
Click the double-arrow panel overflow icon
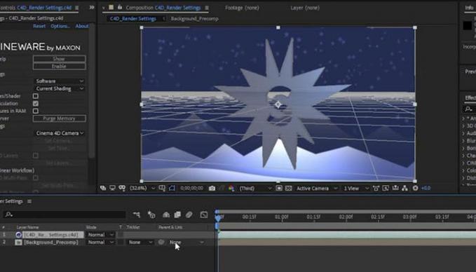pyautogui.click(x=92, y=7)
